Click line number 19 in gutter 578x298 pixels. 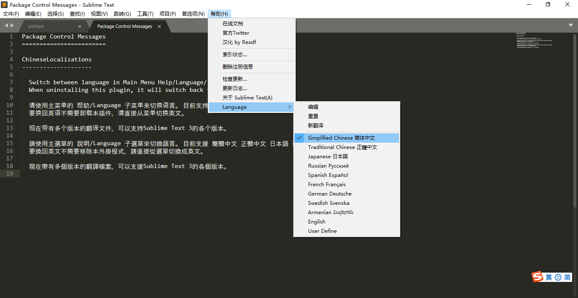point(9,174)
